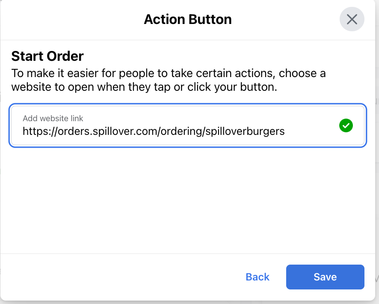Click the gray circle around the X icon

point(352,19)
